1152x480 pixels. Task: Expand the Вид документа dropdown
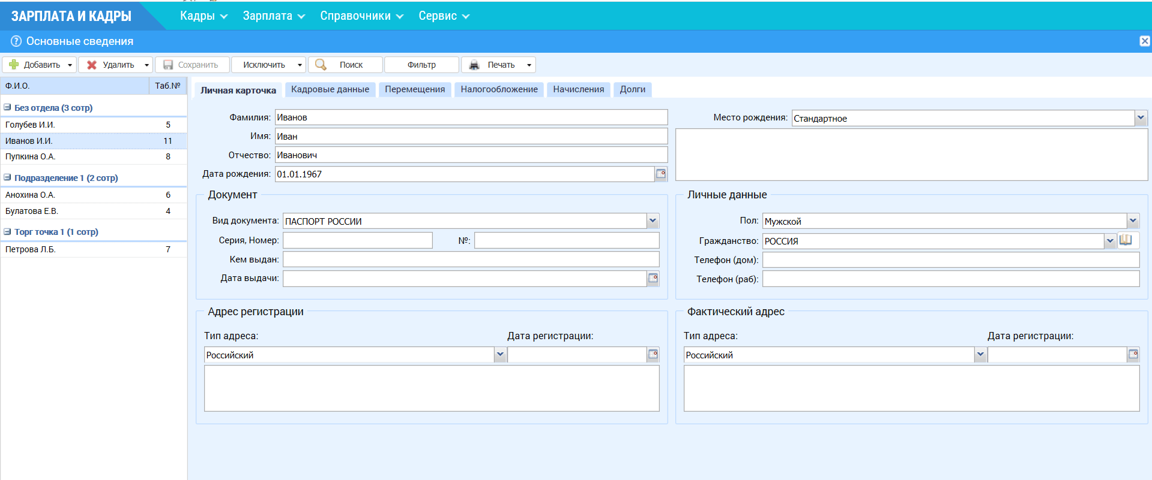coord(653,221)
